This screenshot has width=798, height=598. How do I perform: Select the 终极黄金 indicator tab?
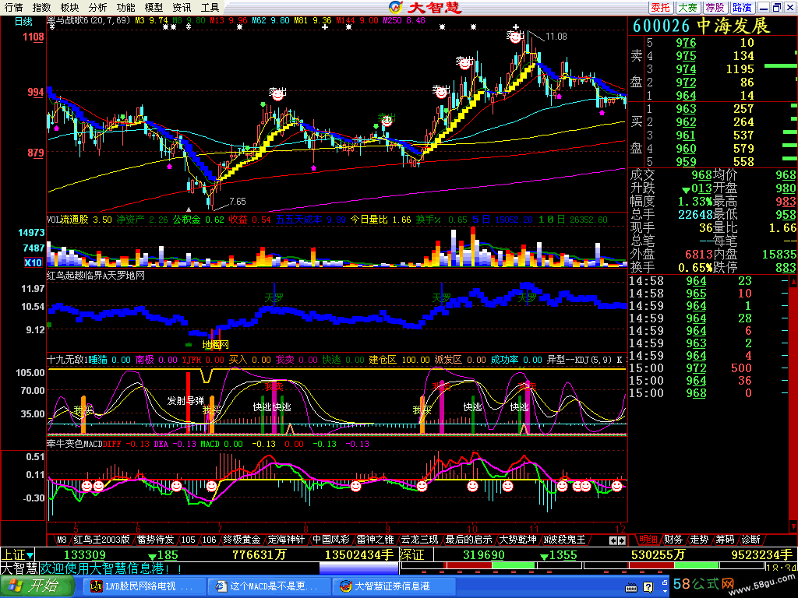(x=242, y=540)
